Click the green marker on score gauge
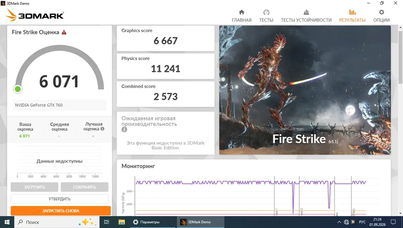 pyautogui.click(x=18, y=89)
